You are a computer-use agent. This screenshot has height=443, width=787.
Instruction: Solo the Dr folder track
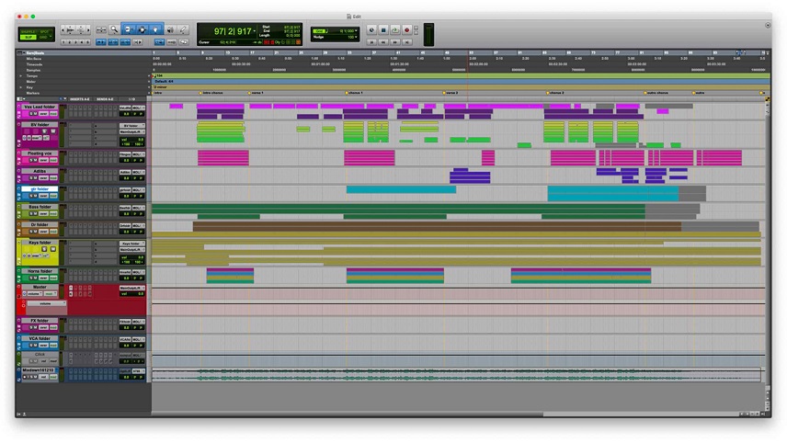click(31, 232)
